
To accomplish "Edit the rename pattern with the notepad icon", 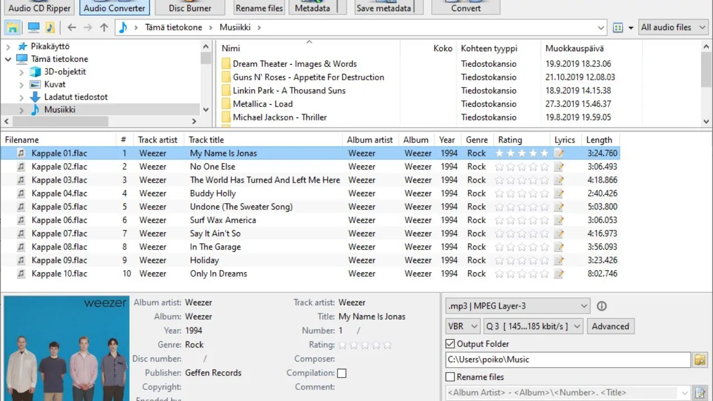I will point(701,393).
